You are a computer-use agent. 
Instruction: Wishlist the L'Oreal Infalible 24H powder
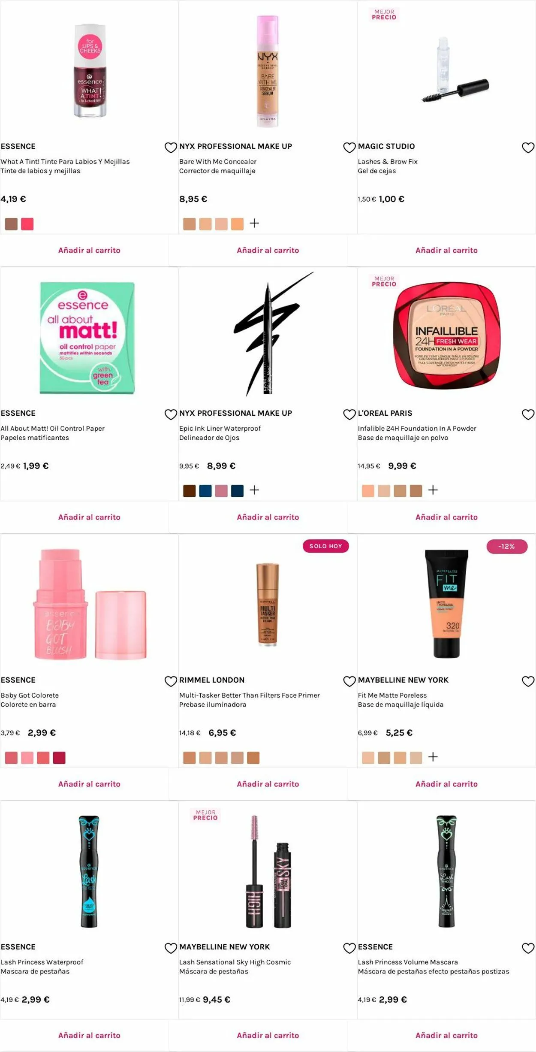pos(528,414)
